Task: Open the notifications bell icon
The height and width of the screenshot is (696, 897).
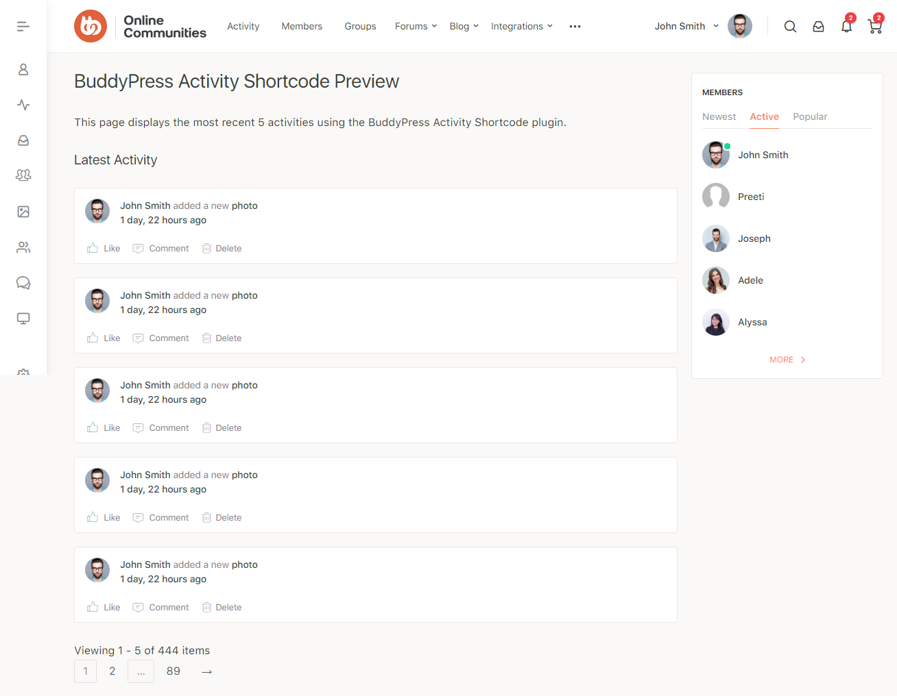Action: click(847, 27)
